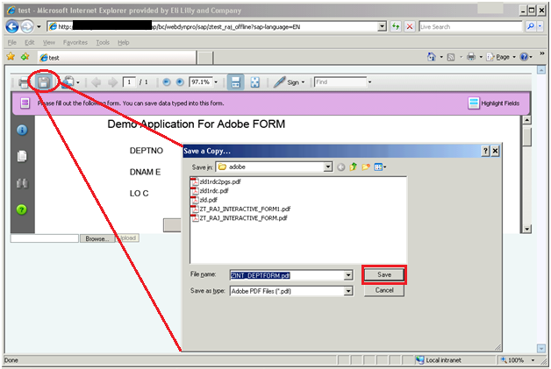The height and width of the screenshot is (369, 551).
Task: Select file zld.pdf
Action: (204, 200)
